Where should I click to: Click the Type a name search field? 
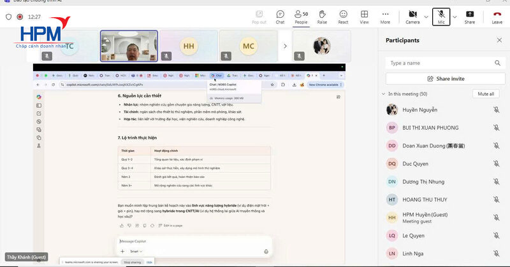[440, 63]
